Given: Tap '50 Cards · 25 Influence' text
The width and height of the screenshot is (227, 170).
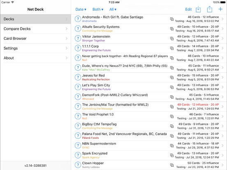Looking at the screenshot, I should tap(203, 163).
